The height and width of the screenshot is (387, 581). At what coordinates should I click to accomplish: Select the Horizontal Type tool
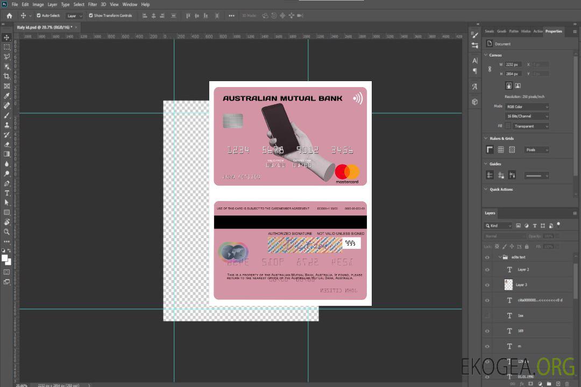(x=6, y=193)
